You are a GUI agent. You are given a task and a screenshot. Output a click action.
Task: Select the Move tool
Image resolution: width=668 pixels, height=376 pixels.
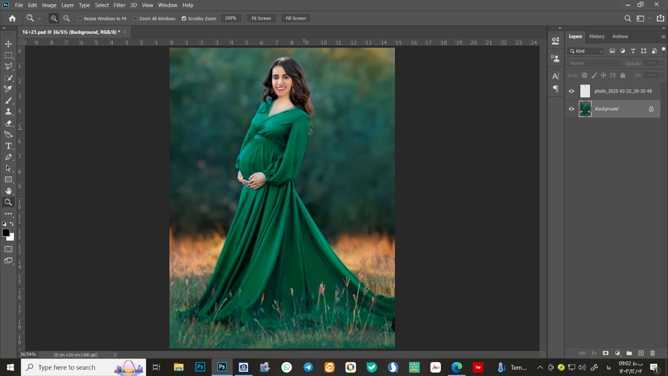[x=8, y=44]
